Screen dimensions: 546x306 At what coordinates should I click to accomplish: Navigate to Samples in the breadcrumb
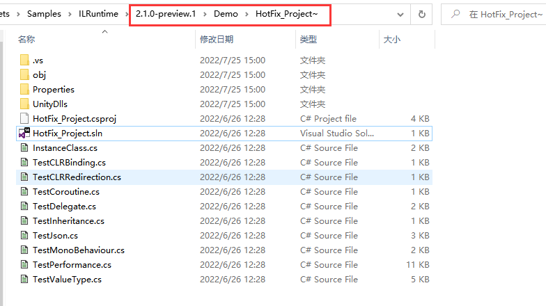click(x=44, y=14)
